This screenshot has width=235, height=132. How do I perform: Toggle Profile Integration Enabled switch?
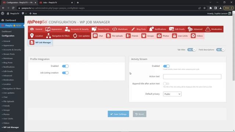point(65,66)
